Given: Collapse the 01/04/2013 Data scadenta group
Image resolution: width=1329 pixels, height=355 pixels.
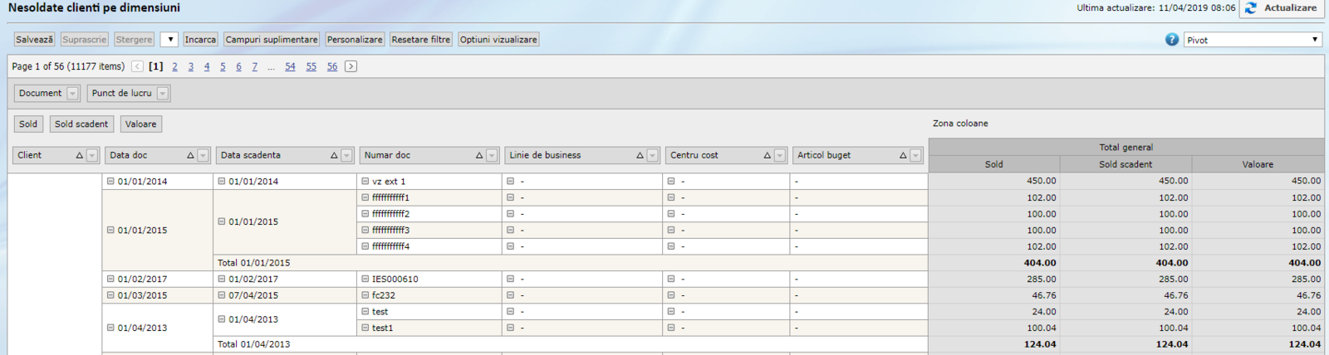Looking at the screenshot, I should pyautogui.click(x=222, y=319).
